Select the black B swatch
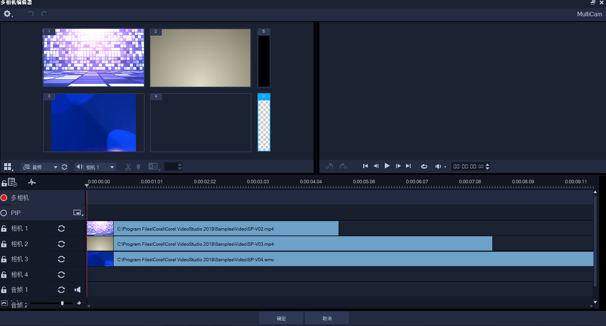This screenshot has height=326, width=606. (264, 58)
